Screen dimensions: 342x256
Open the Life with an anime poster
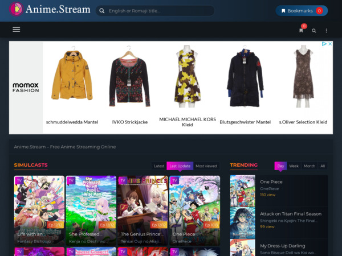(x=39, y=210)
